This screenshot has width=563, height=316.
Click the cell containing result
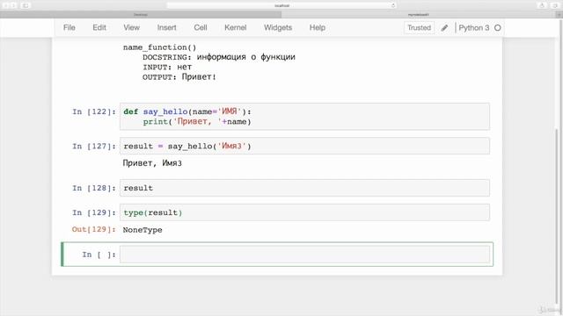[304, 188]
